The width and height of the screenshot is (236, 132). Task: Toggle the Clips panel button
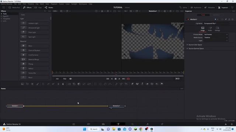pos(38,7)
